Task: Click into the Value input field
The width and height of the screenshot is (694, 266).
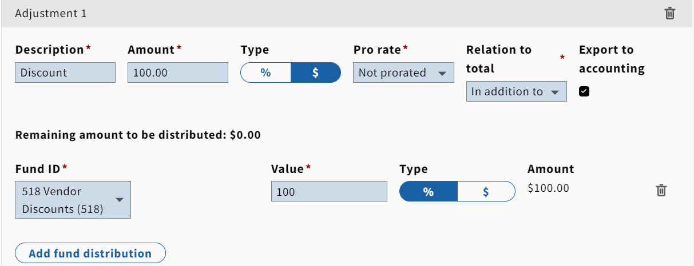Action: click(329, 192)
